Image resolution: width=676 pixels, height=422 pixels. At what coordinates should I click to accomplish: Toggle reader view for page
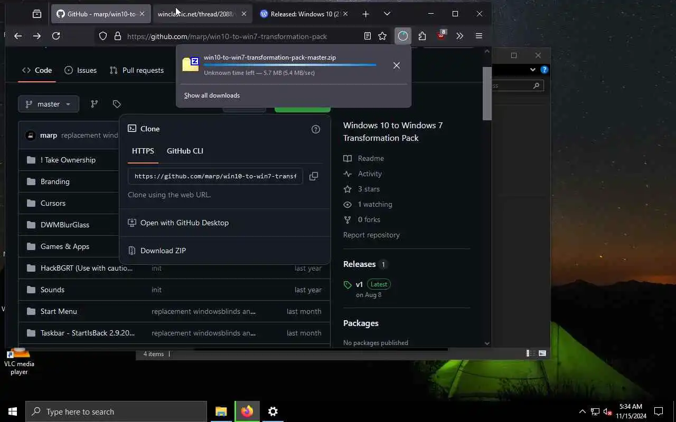368,36
